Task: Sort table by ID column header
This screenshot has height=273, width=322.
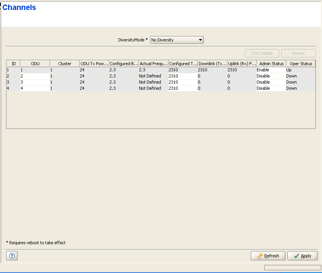Action: click(x=13, y=64)
